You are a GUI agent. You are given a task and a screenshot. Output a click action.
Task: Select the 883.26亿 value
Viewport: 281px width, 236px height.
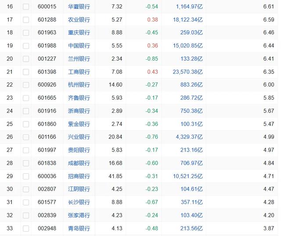[x=191, y=85]
